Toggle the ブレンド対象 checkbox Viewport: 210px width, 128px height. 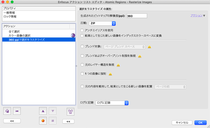[82, 46]
